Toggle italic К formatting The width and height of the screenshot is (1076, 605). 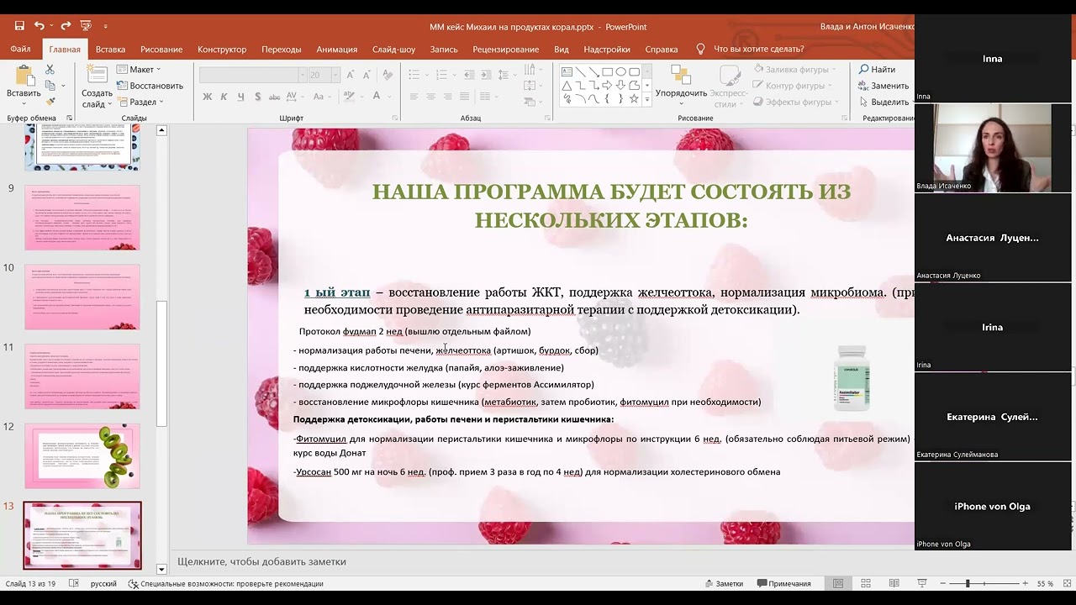[x=224, y=97]
